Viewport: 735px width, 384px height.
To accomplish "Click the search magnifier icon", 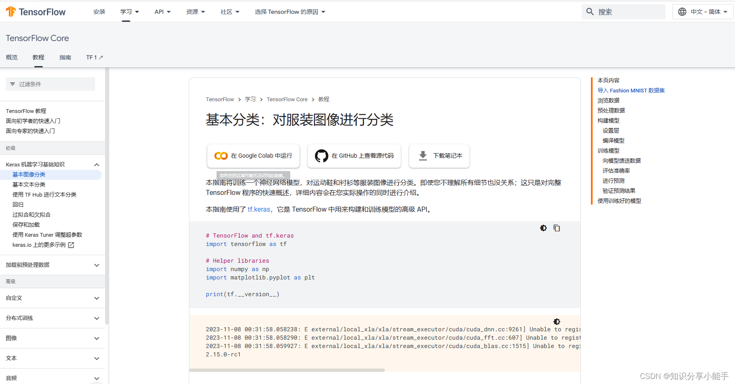I will pyautogui.click(x=590, y=12).
